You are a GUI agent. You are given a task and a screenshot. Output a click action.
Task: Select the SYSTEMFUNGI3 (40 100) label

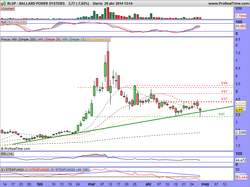(x=70, y=170)
